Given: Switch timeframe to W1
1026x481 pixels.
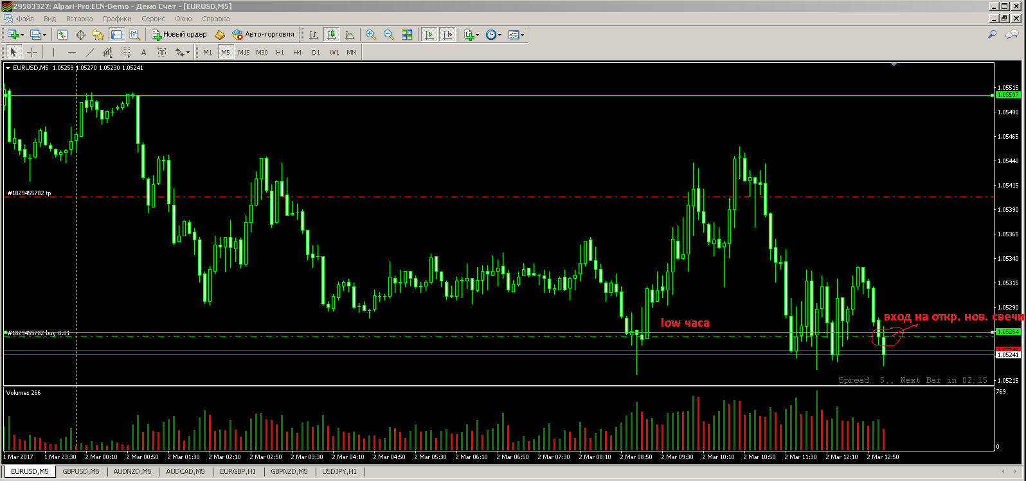Looking at the screenshot, I should 334,52.
